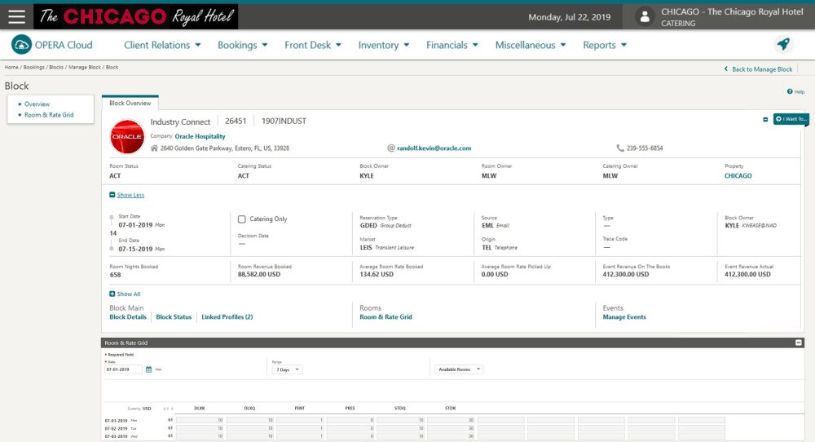The height and width of the screenshot is (442, 815).
Task: Click the Monday, Jul 22, 2019 date
Action: coord(569,17)
